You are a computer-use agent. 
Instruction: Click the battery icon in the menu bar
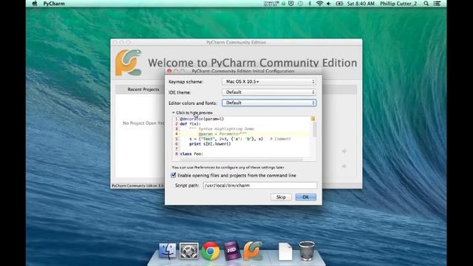[339, 4]
